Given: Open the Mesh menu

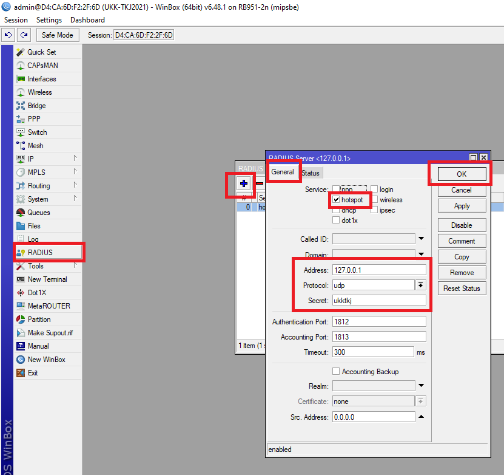Looking at the screenshot, I should point(48,146).
